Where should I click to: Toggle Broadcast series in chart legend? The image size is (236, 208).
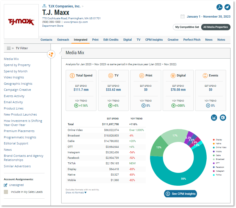click(x=219, y=159)
